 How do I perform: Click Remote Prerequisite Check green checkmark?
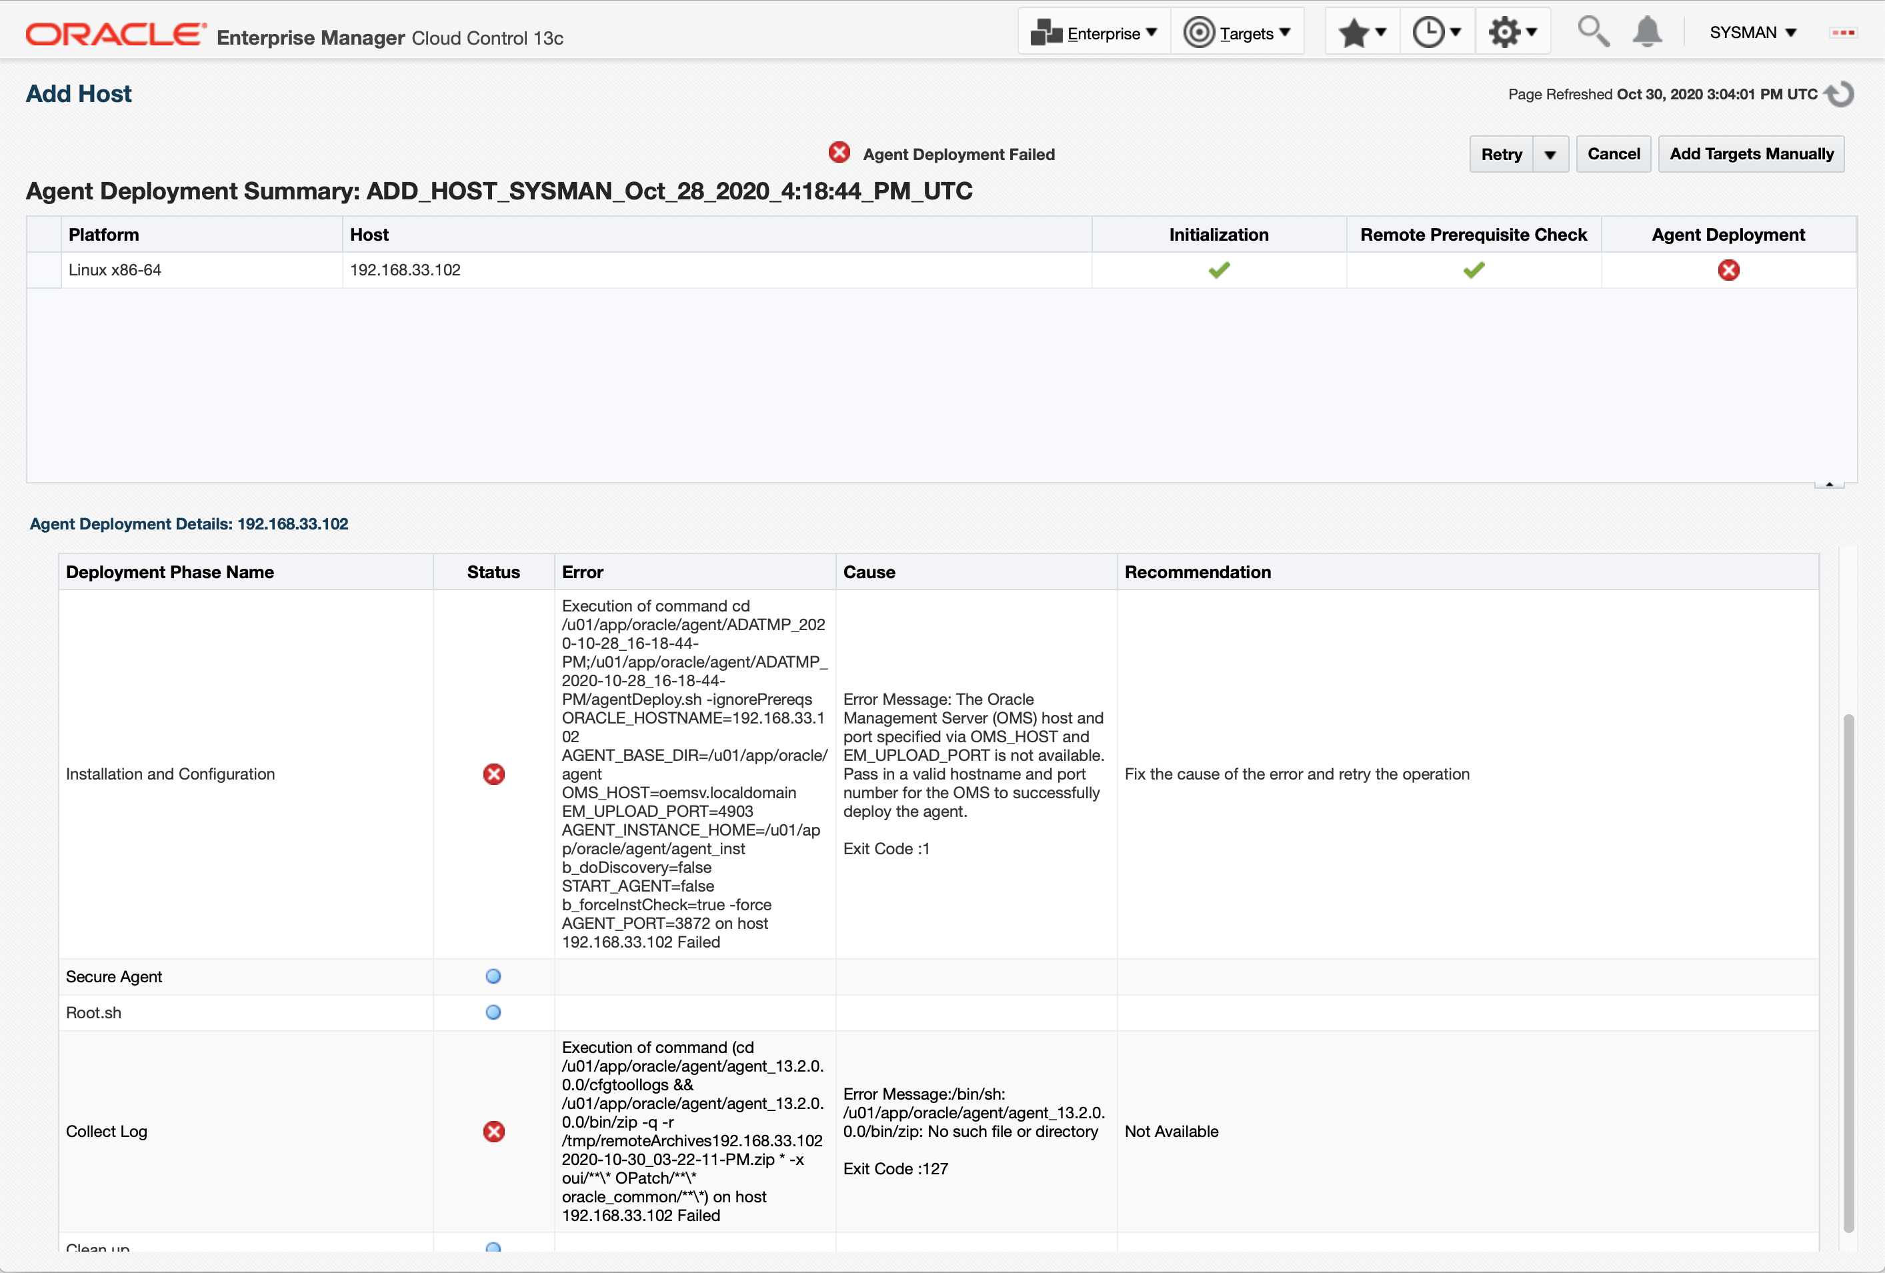(x=1474, y=270)
